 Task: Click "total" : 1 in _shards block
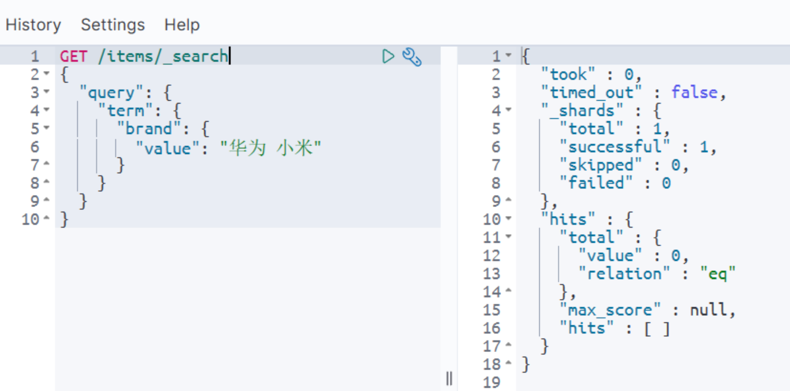tap(614, 129)
